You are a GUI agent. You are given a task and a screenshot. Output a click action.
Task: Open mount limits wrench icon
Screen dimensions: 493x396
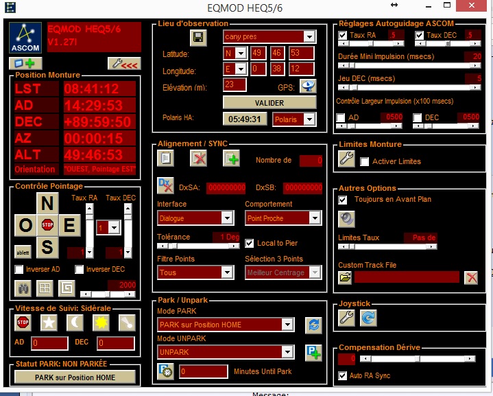tap(346, 159)
